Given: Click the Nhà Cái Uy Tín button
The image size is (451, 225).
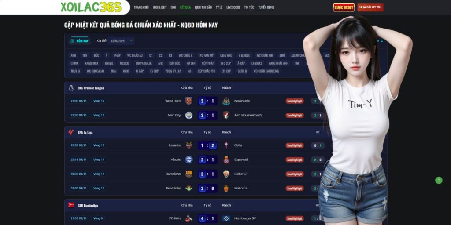Looking at the screenshot, I should click(x=370, y=7).
